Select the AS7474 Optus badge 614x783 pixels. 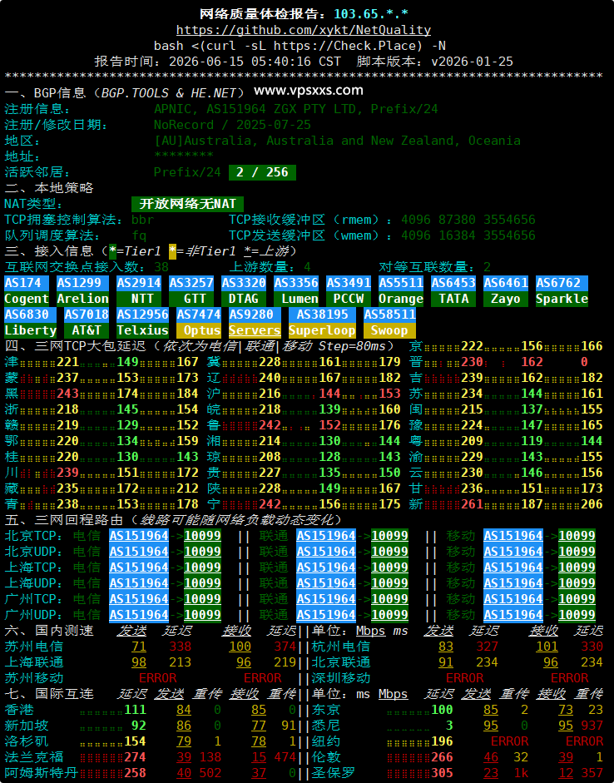pos(199,322)
